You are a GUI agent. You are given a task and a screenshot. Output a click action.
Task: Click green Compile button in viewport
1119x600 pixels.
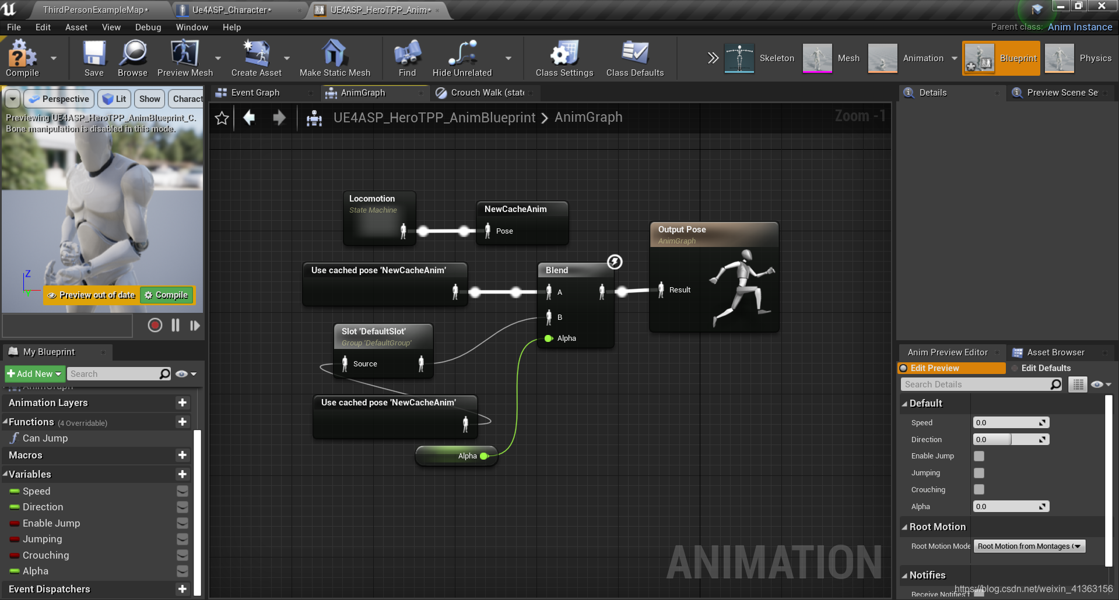tap(167, 295)
